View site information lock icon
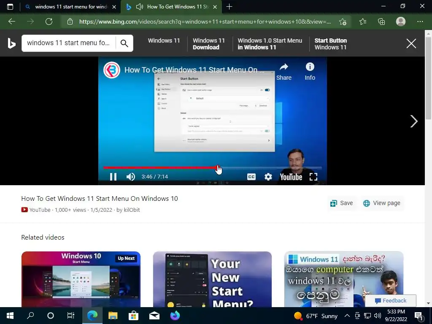432x324 pixels. pyautogui.click(x=70, y=22)
